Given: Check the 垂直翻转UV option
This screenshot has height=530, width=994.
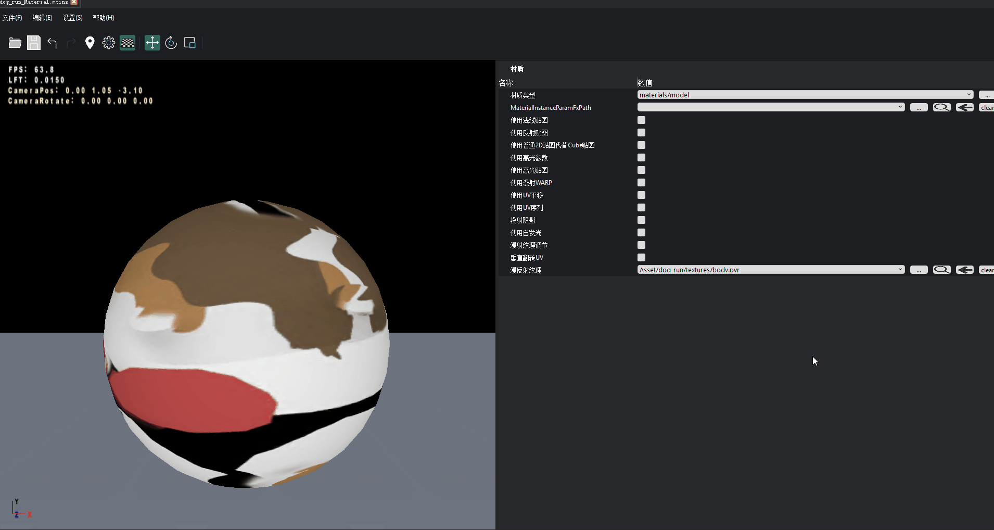Looking at the screenshot, I should (x=641, y=258).
